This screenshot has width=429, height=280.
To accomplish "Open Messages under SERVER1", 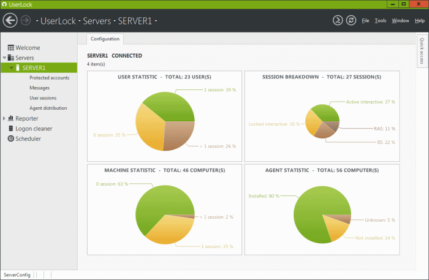I will coord(39,88).
